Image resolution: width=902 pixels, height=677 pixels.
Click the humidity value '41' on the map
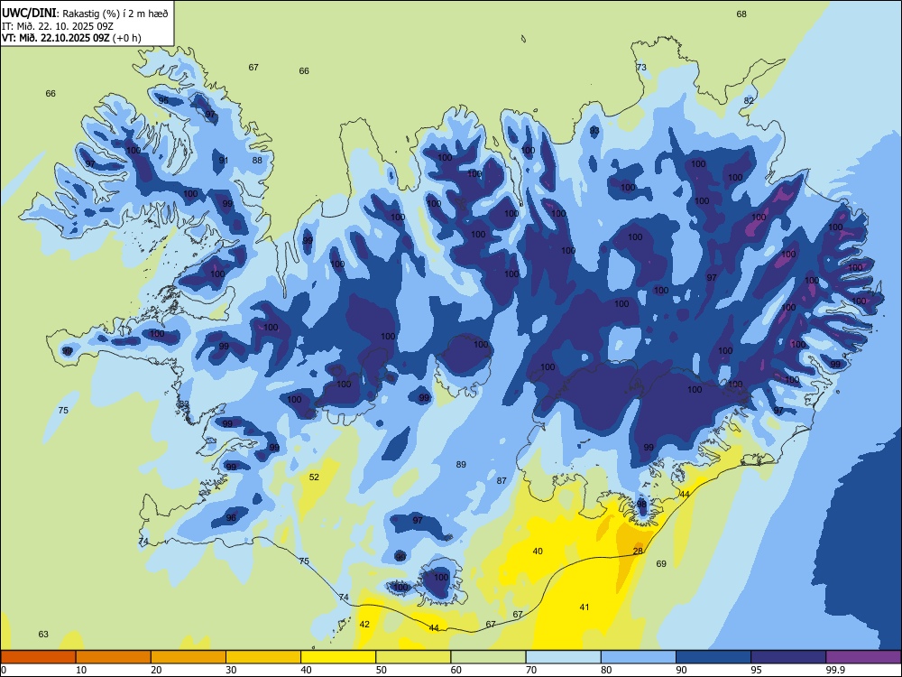click(584, 607)
